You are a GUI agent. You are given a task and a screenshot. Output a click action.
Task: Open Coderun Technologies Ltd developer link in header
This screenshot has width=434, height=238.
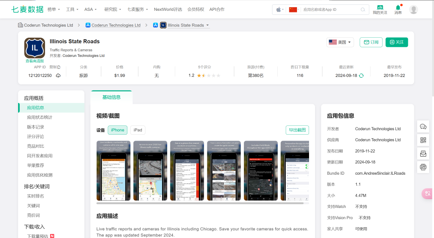(84, 56)
